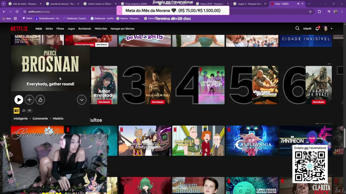The image size is (346, 194).
Task: Open Navegar por idiomas link
Action: pos(122,29)
